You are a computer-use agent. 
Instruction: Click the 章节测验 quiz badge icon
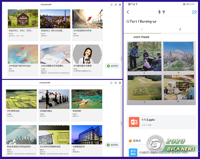click(133, 152)
